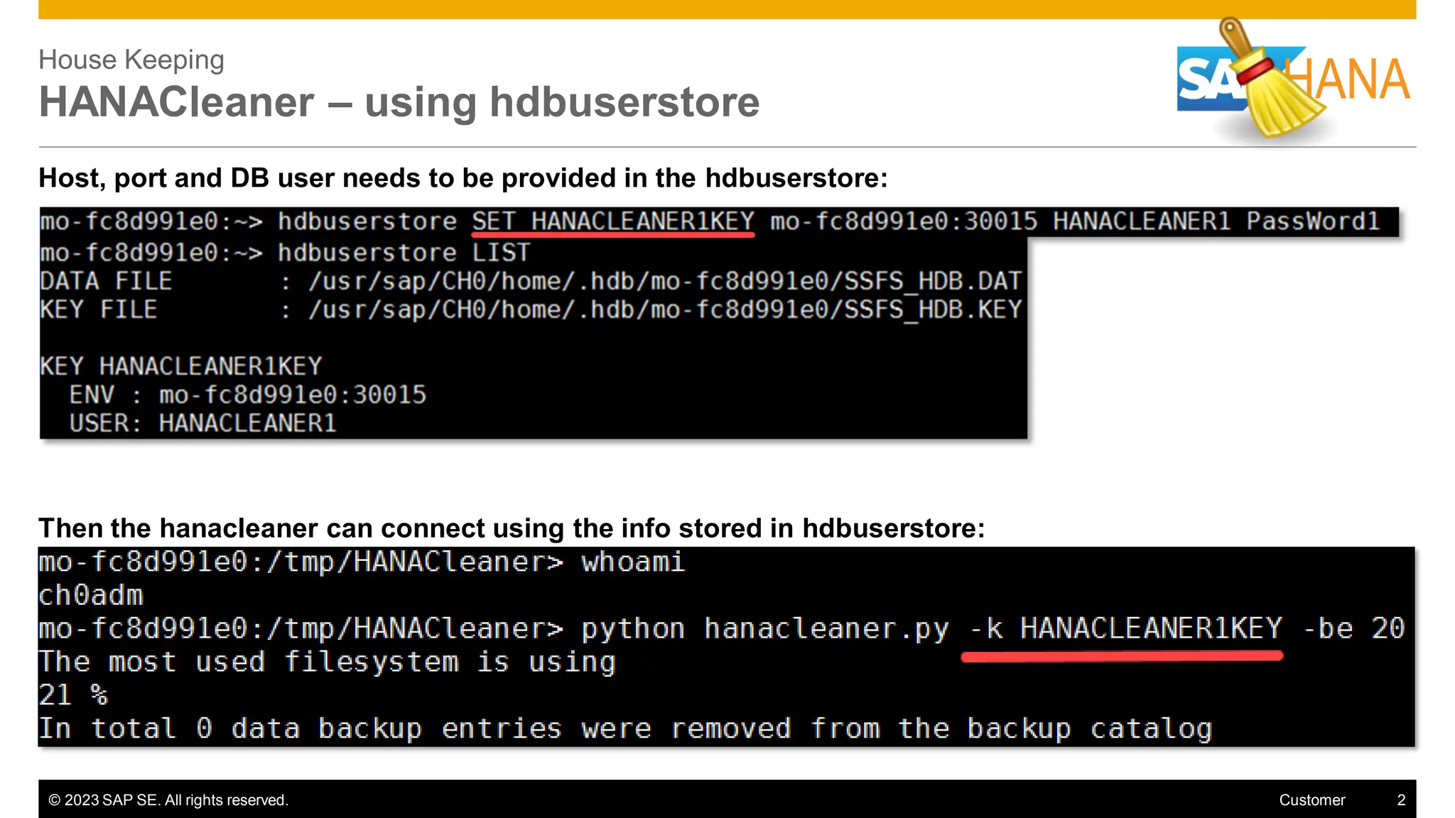This screenshot has width=1455, height=818.
Task: Click the backup catalog result line
Action: click(625, 729)
